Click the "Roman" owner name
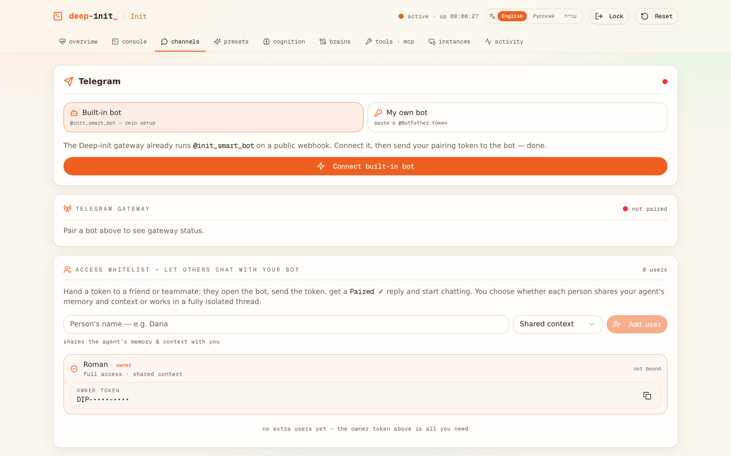This screenshot has height=456, width=731. pos(95,364)
